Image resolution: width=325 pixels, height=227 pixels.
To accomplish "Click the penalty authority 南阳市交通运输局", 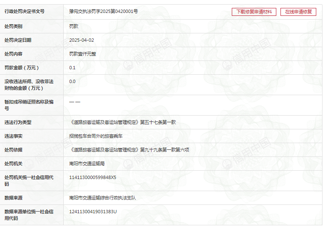I will [x=87, y=164].
